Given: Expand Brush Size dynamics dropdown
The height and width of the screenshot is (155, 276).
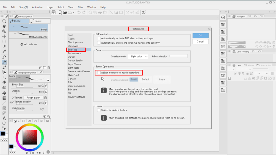Looking at the screenshot, I should (46, 86).
